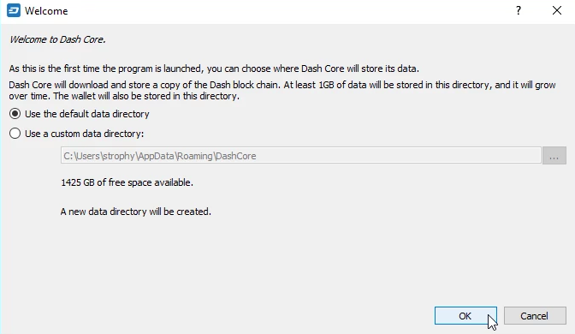Click the label text 'Use the default data directory'
Viewport: 575px width, 334px height.
[x=87, y=114]
